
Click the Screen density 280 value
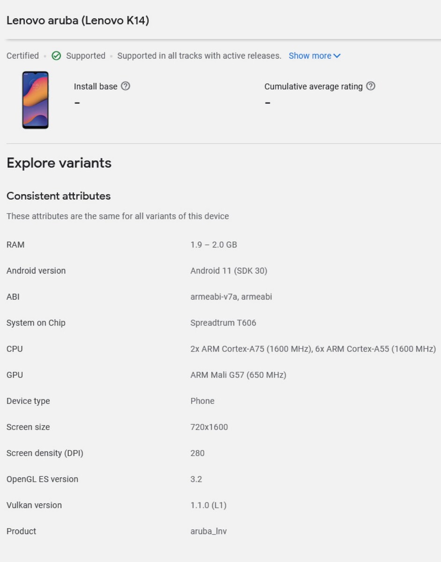[x=197, y=453]
